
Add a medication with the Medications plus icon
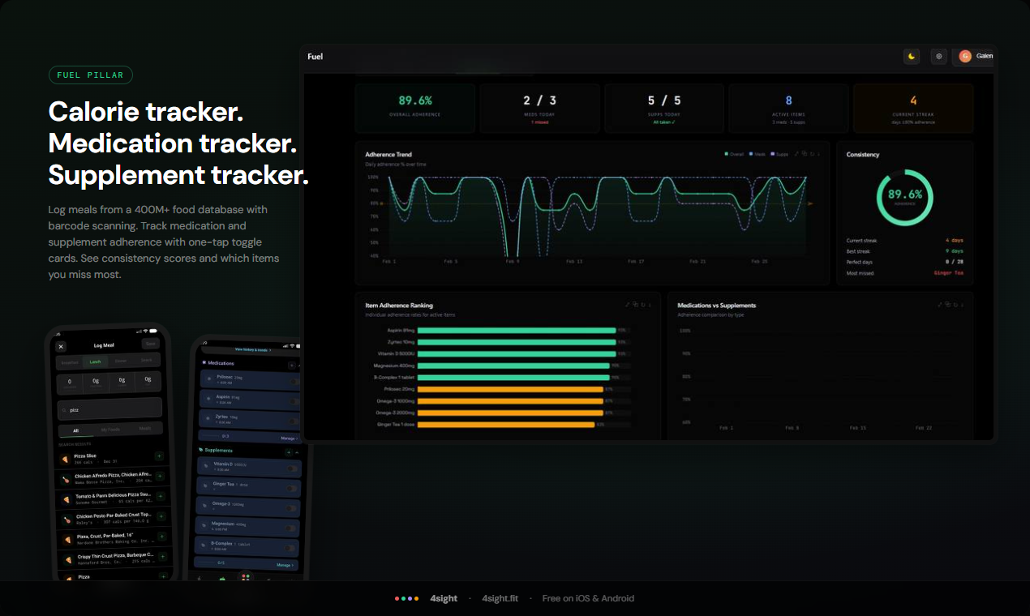point(292,366)
